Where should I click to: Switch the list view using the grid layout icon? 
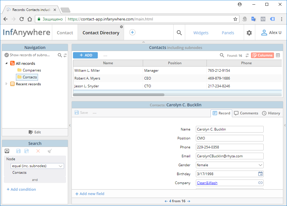[x=278, y=55]
